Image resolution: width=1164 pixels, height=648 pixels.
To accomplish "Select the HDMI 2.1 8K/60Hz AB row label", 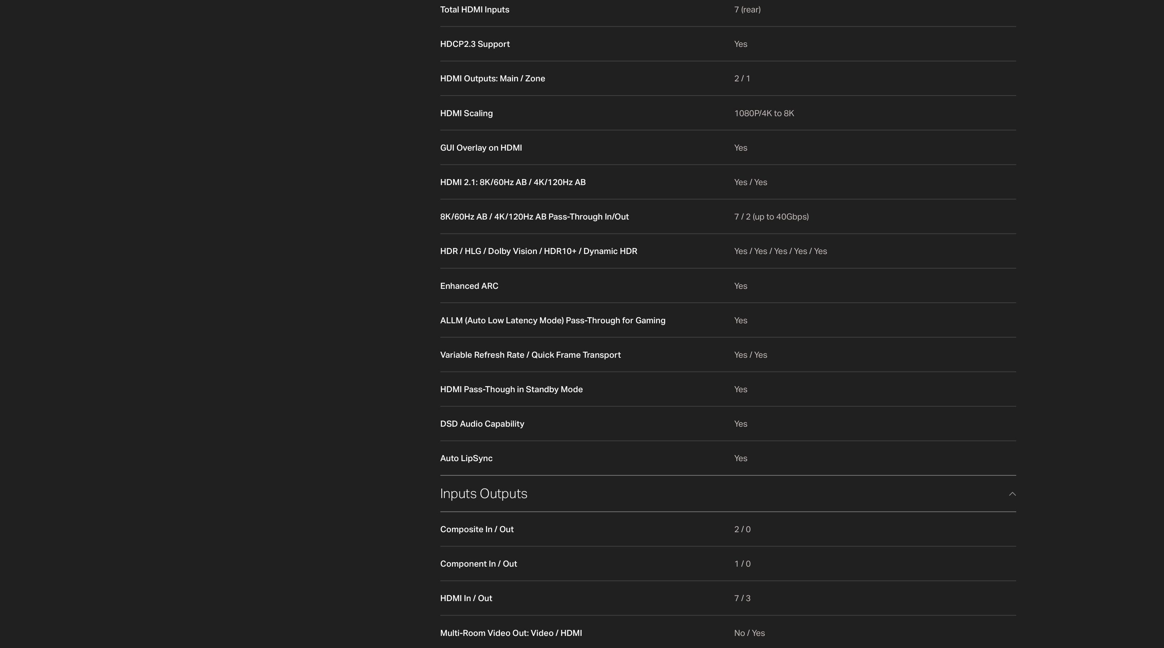I will (513, 182).
